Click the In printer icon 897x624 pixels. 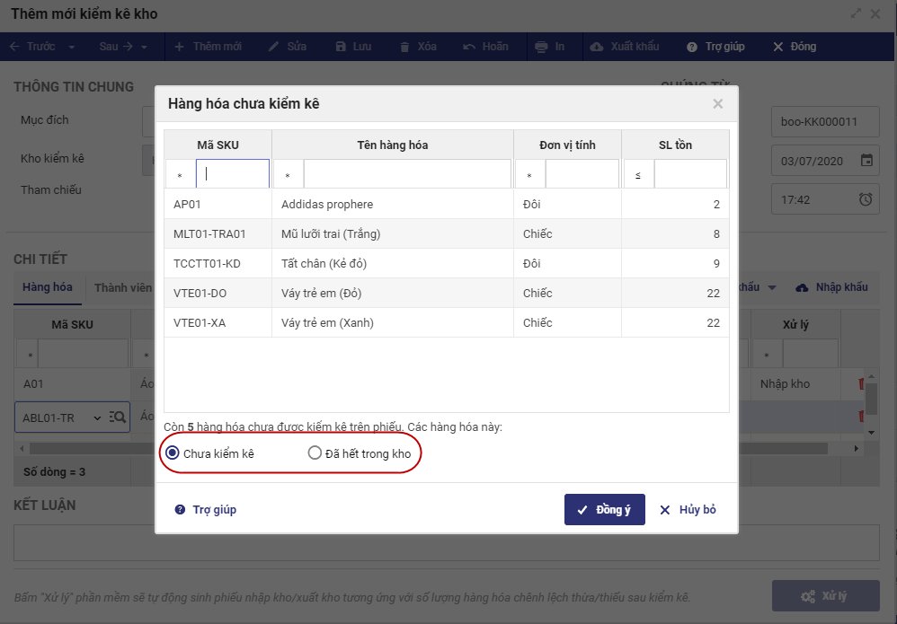tap(541, 47)
